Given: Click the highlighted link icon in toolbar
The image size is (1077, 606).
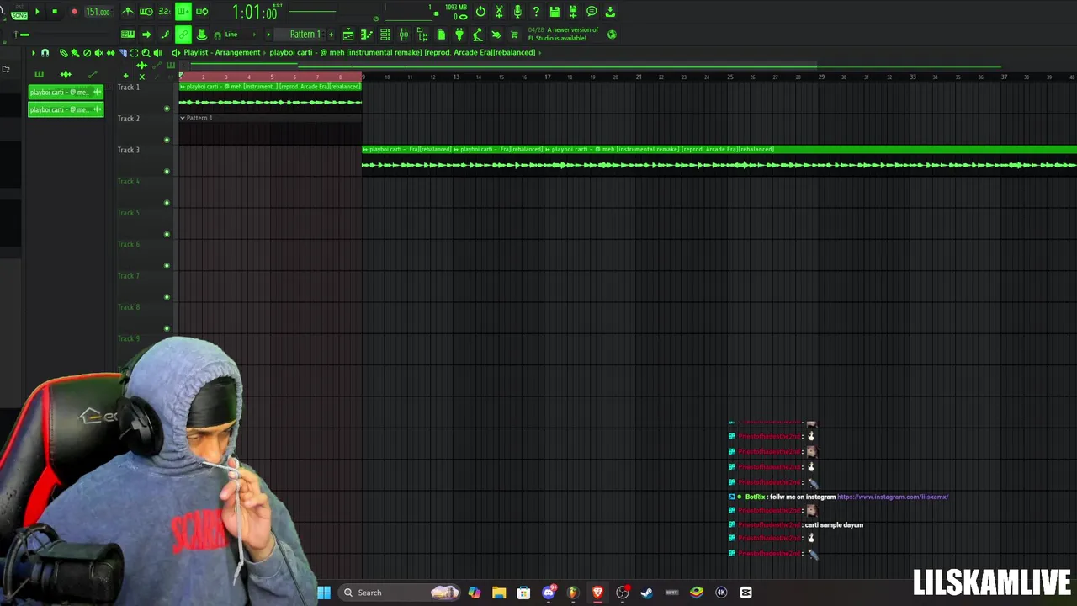Looking at the screenshot, I should pos(183,35).
